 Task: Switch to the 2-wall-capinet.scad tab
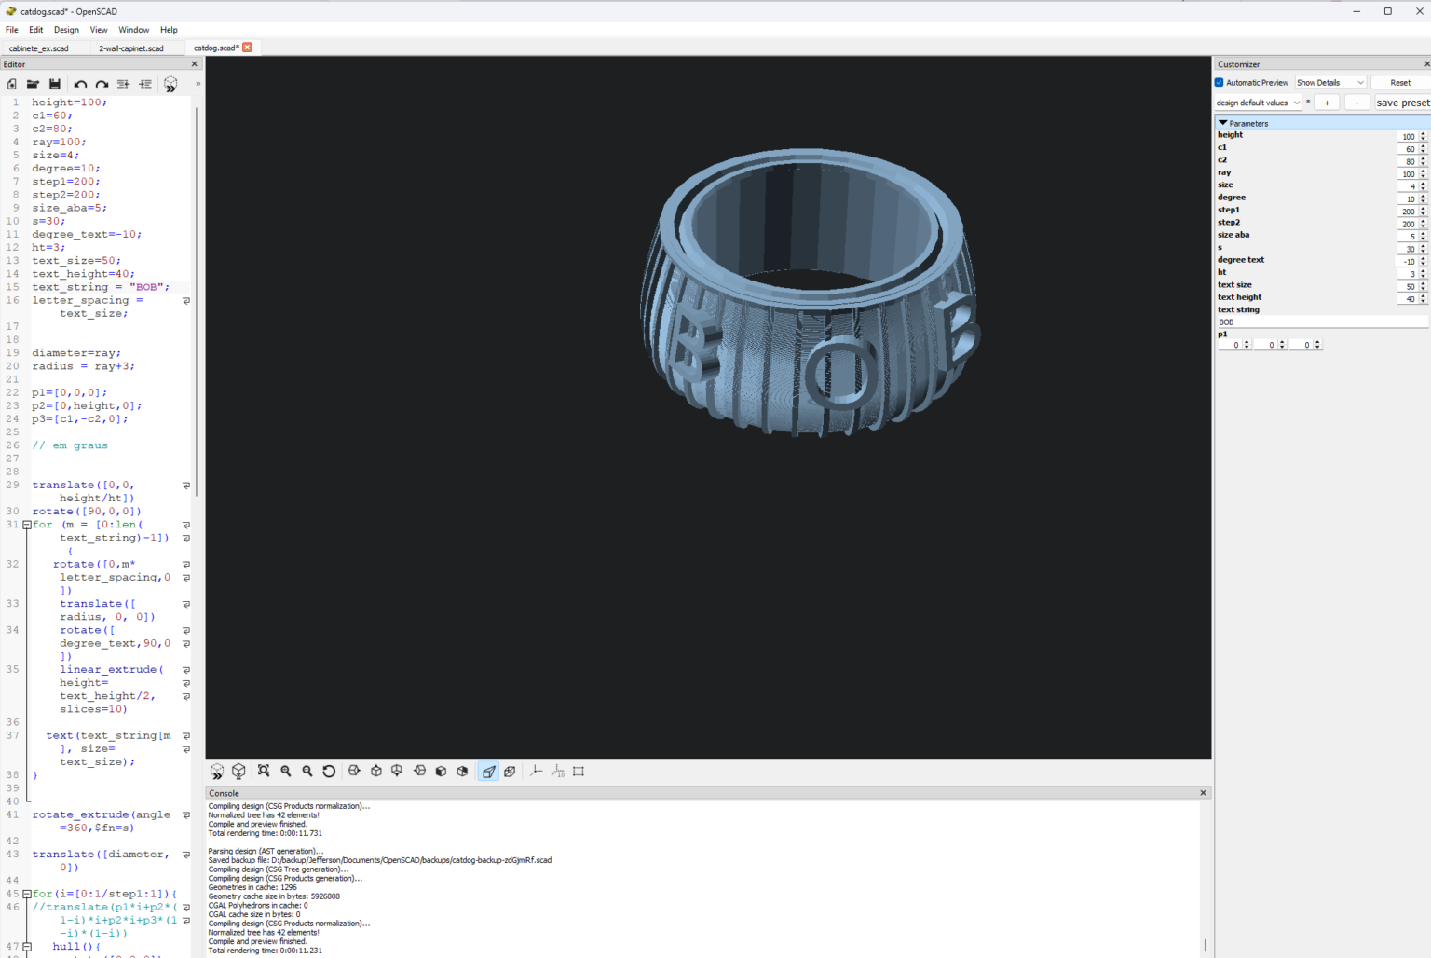[131, 48]
